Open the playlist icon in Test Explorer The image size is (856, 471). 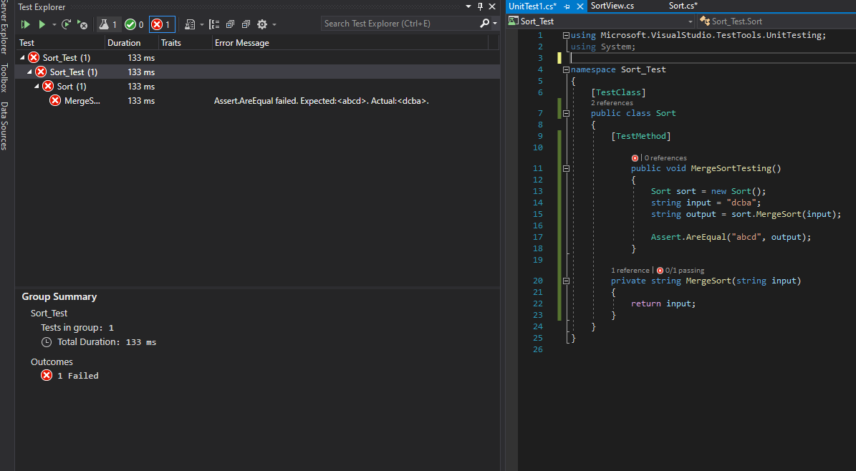click(190, 24)
